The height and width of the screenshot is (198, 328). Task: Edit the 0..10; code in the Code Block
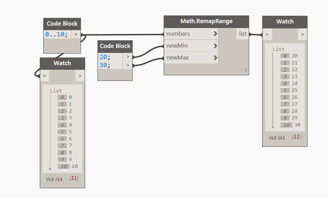57,34
